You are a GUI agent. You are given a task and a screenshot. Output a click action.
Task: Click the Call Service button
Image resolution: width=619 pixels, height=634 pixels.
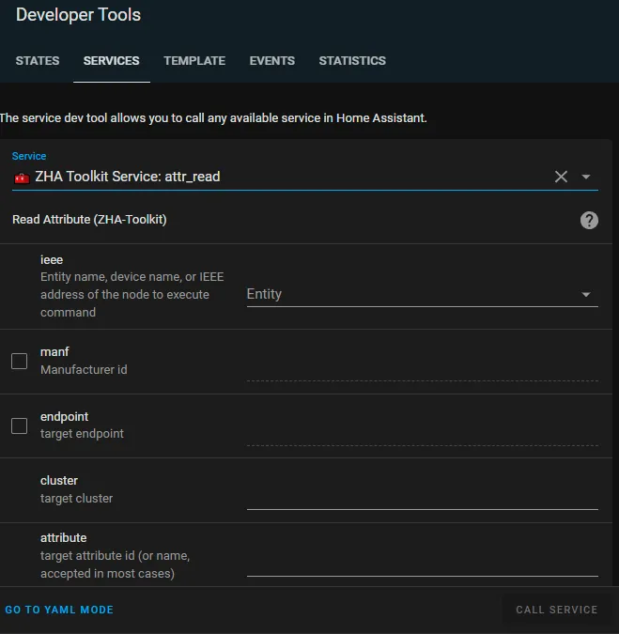point(556,610)
